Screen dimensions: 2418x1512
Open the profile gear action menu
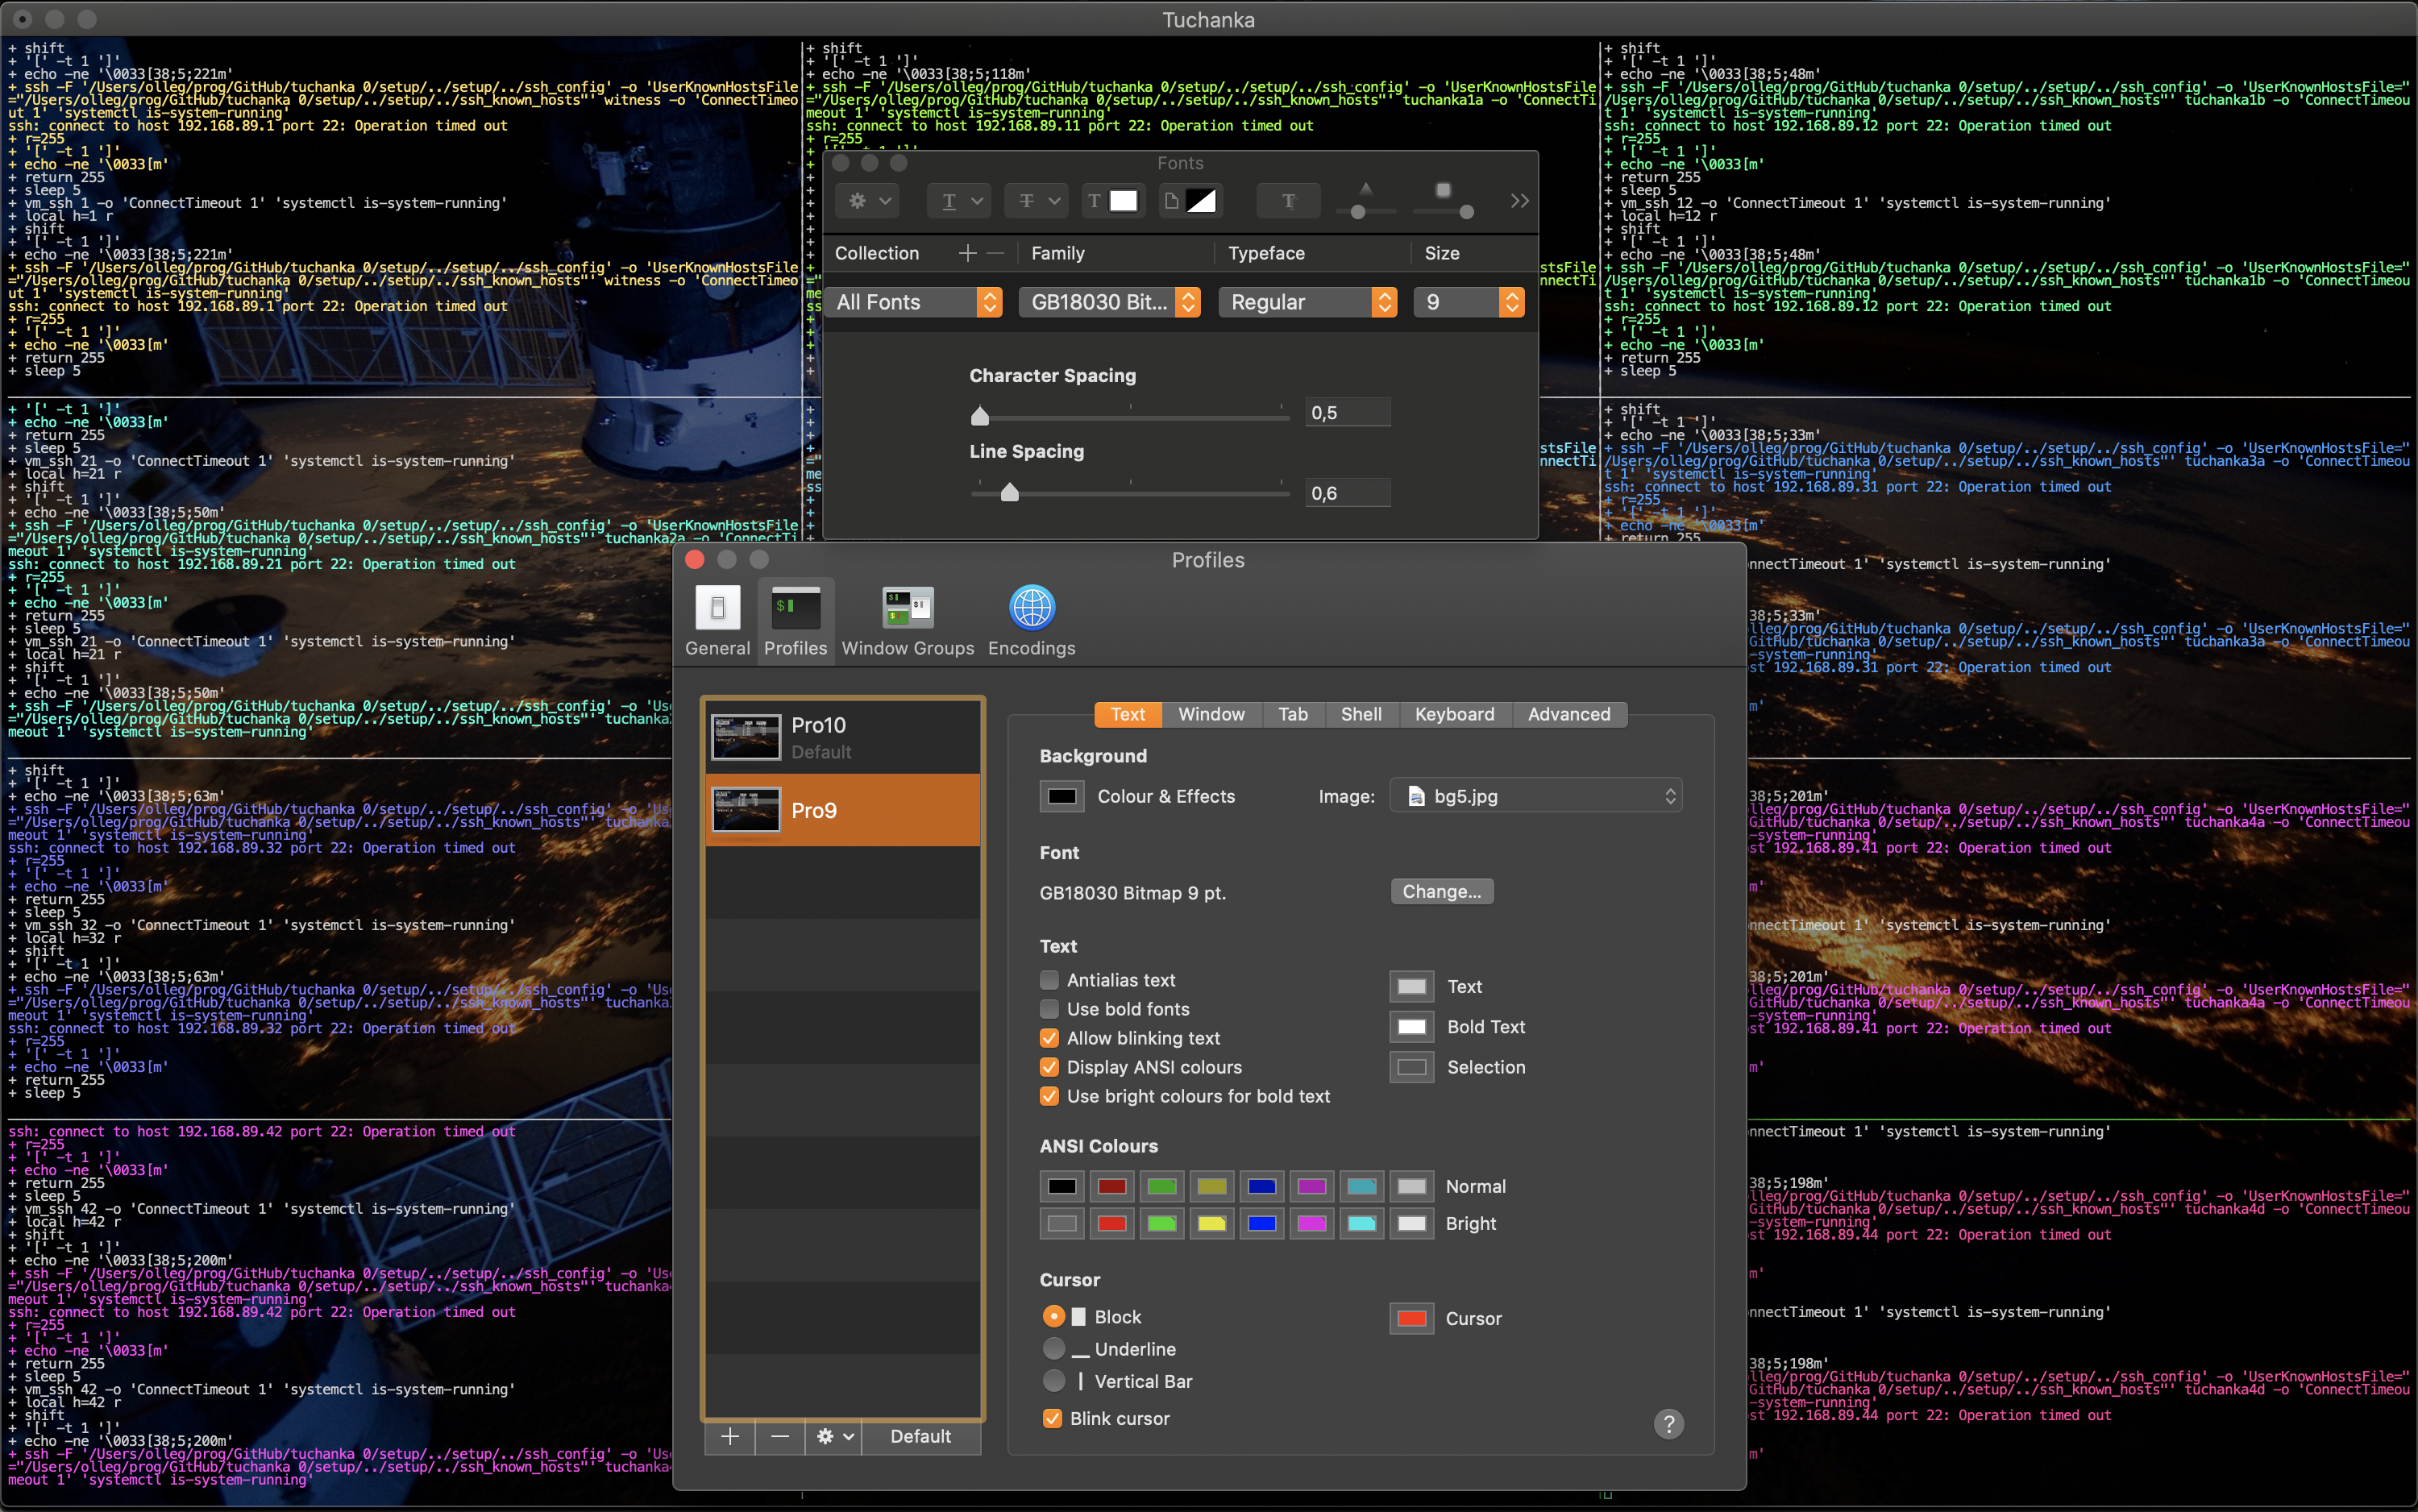[x=835, y=1436]
